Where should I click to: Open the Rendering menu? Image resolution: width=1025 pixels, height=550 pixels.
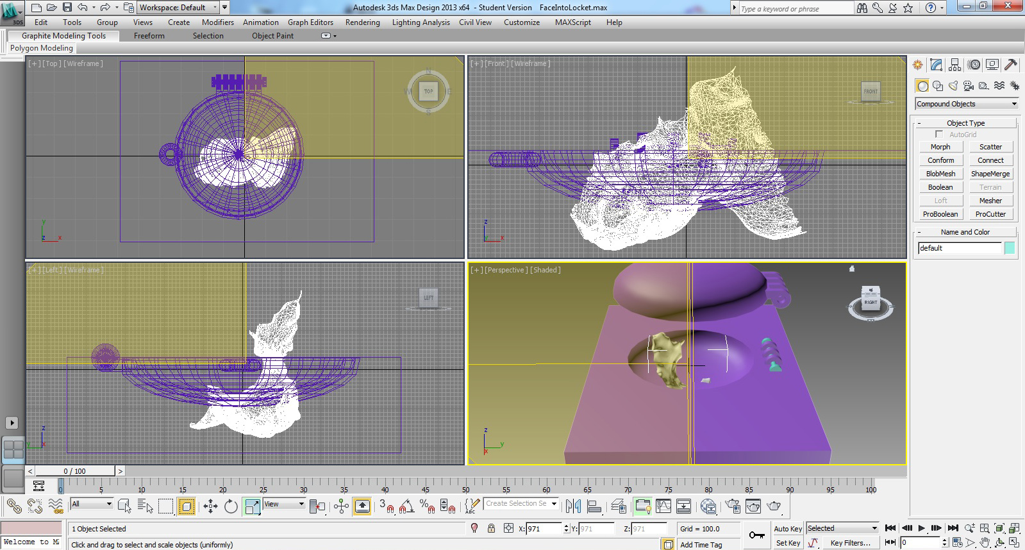click(x=362, y=22)
